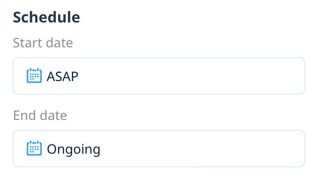316x179 pixels.
Task: Click empty area inside Start date box
Action: [191, 76]
